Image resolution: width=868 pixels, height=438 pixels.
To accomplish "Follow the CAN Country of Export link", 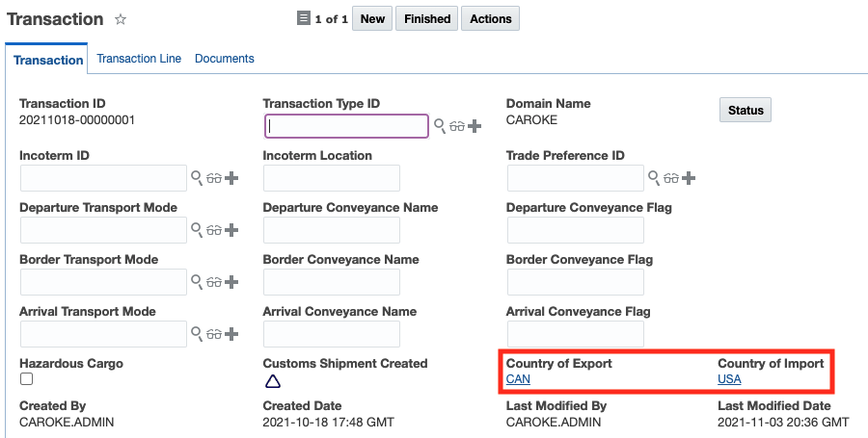I will click(x=518, y=379).
